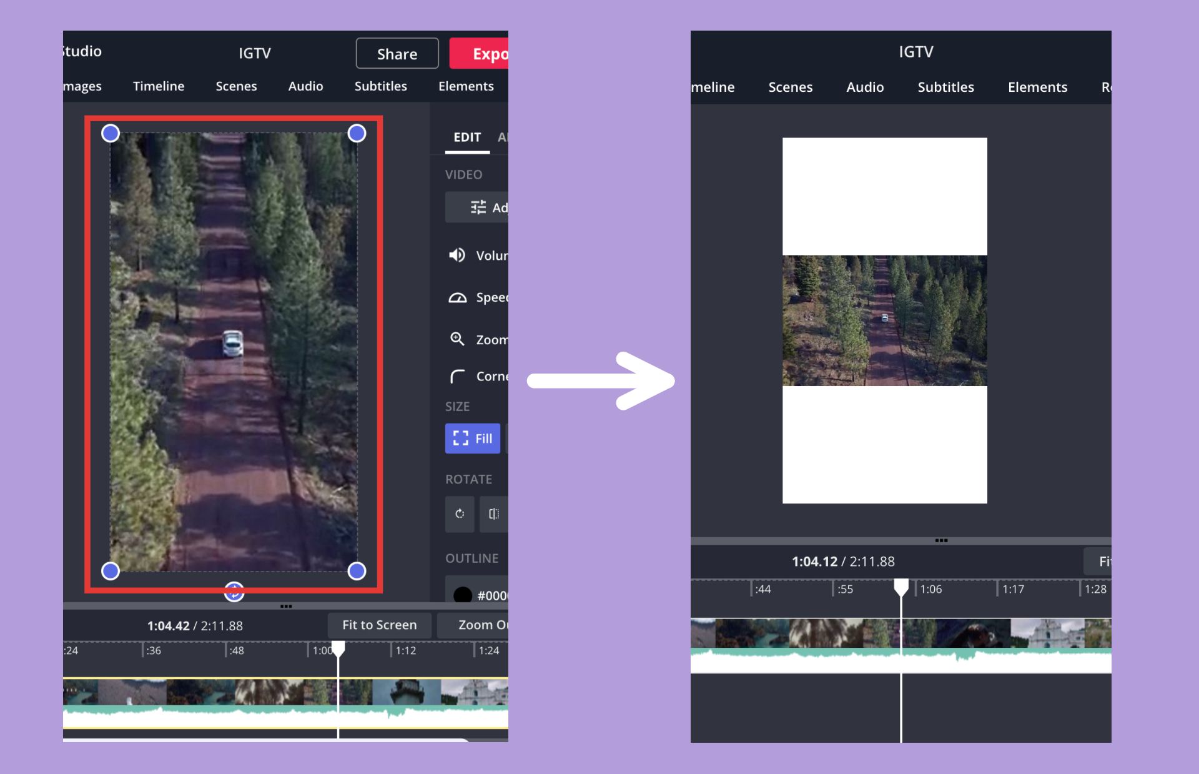The height and width of the screenshot is (774, 1199).
Task: Click the Adjust sliders icon button
Action: point(478,207)
